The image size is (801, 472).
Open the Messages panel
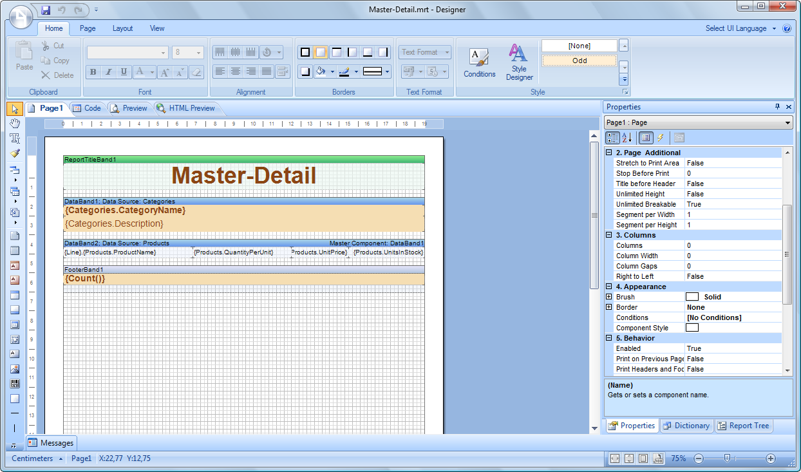tap(51, 443)
